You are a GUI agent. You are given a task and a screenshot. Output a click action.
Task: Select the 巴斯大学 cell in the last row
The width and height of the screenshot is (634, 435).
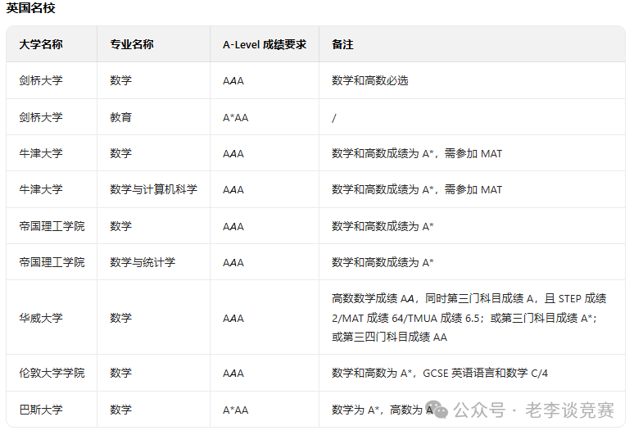point(41,410)
